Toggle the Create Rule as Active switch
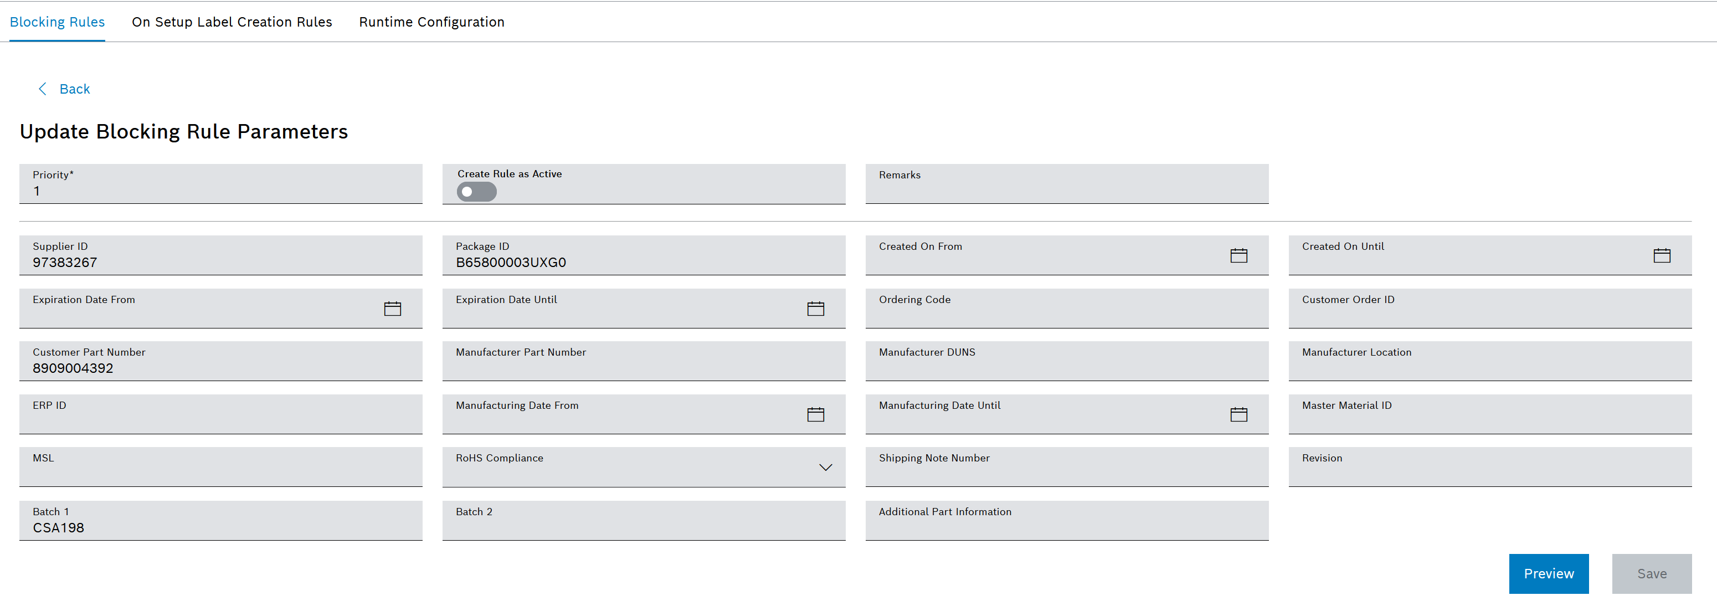The image size is (1717, 616). [x=476, y=192]
